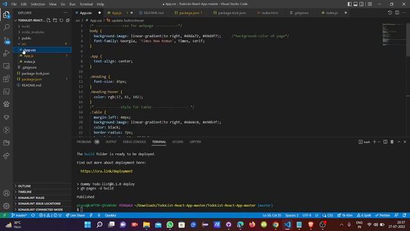Viewport: 410px width, 231px height.
Task: Open Source Control view in activity bar
Action: [6, 40]
